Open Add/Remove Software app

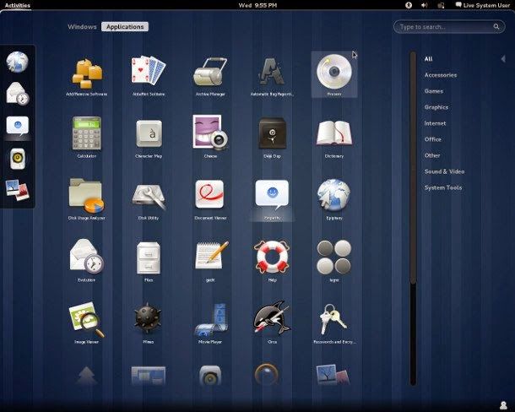coord(86,77)
